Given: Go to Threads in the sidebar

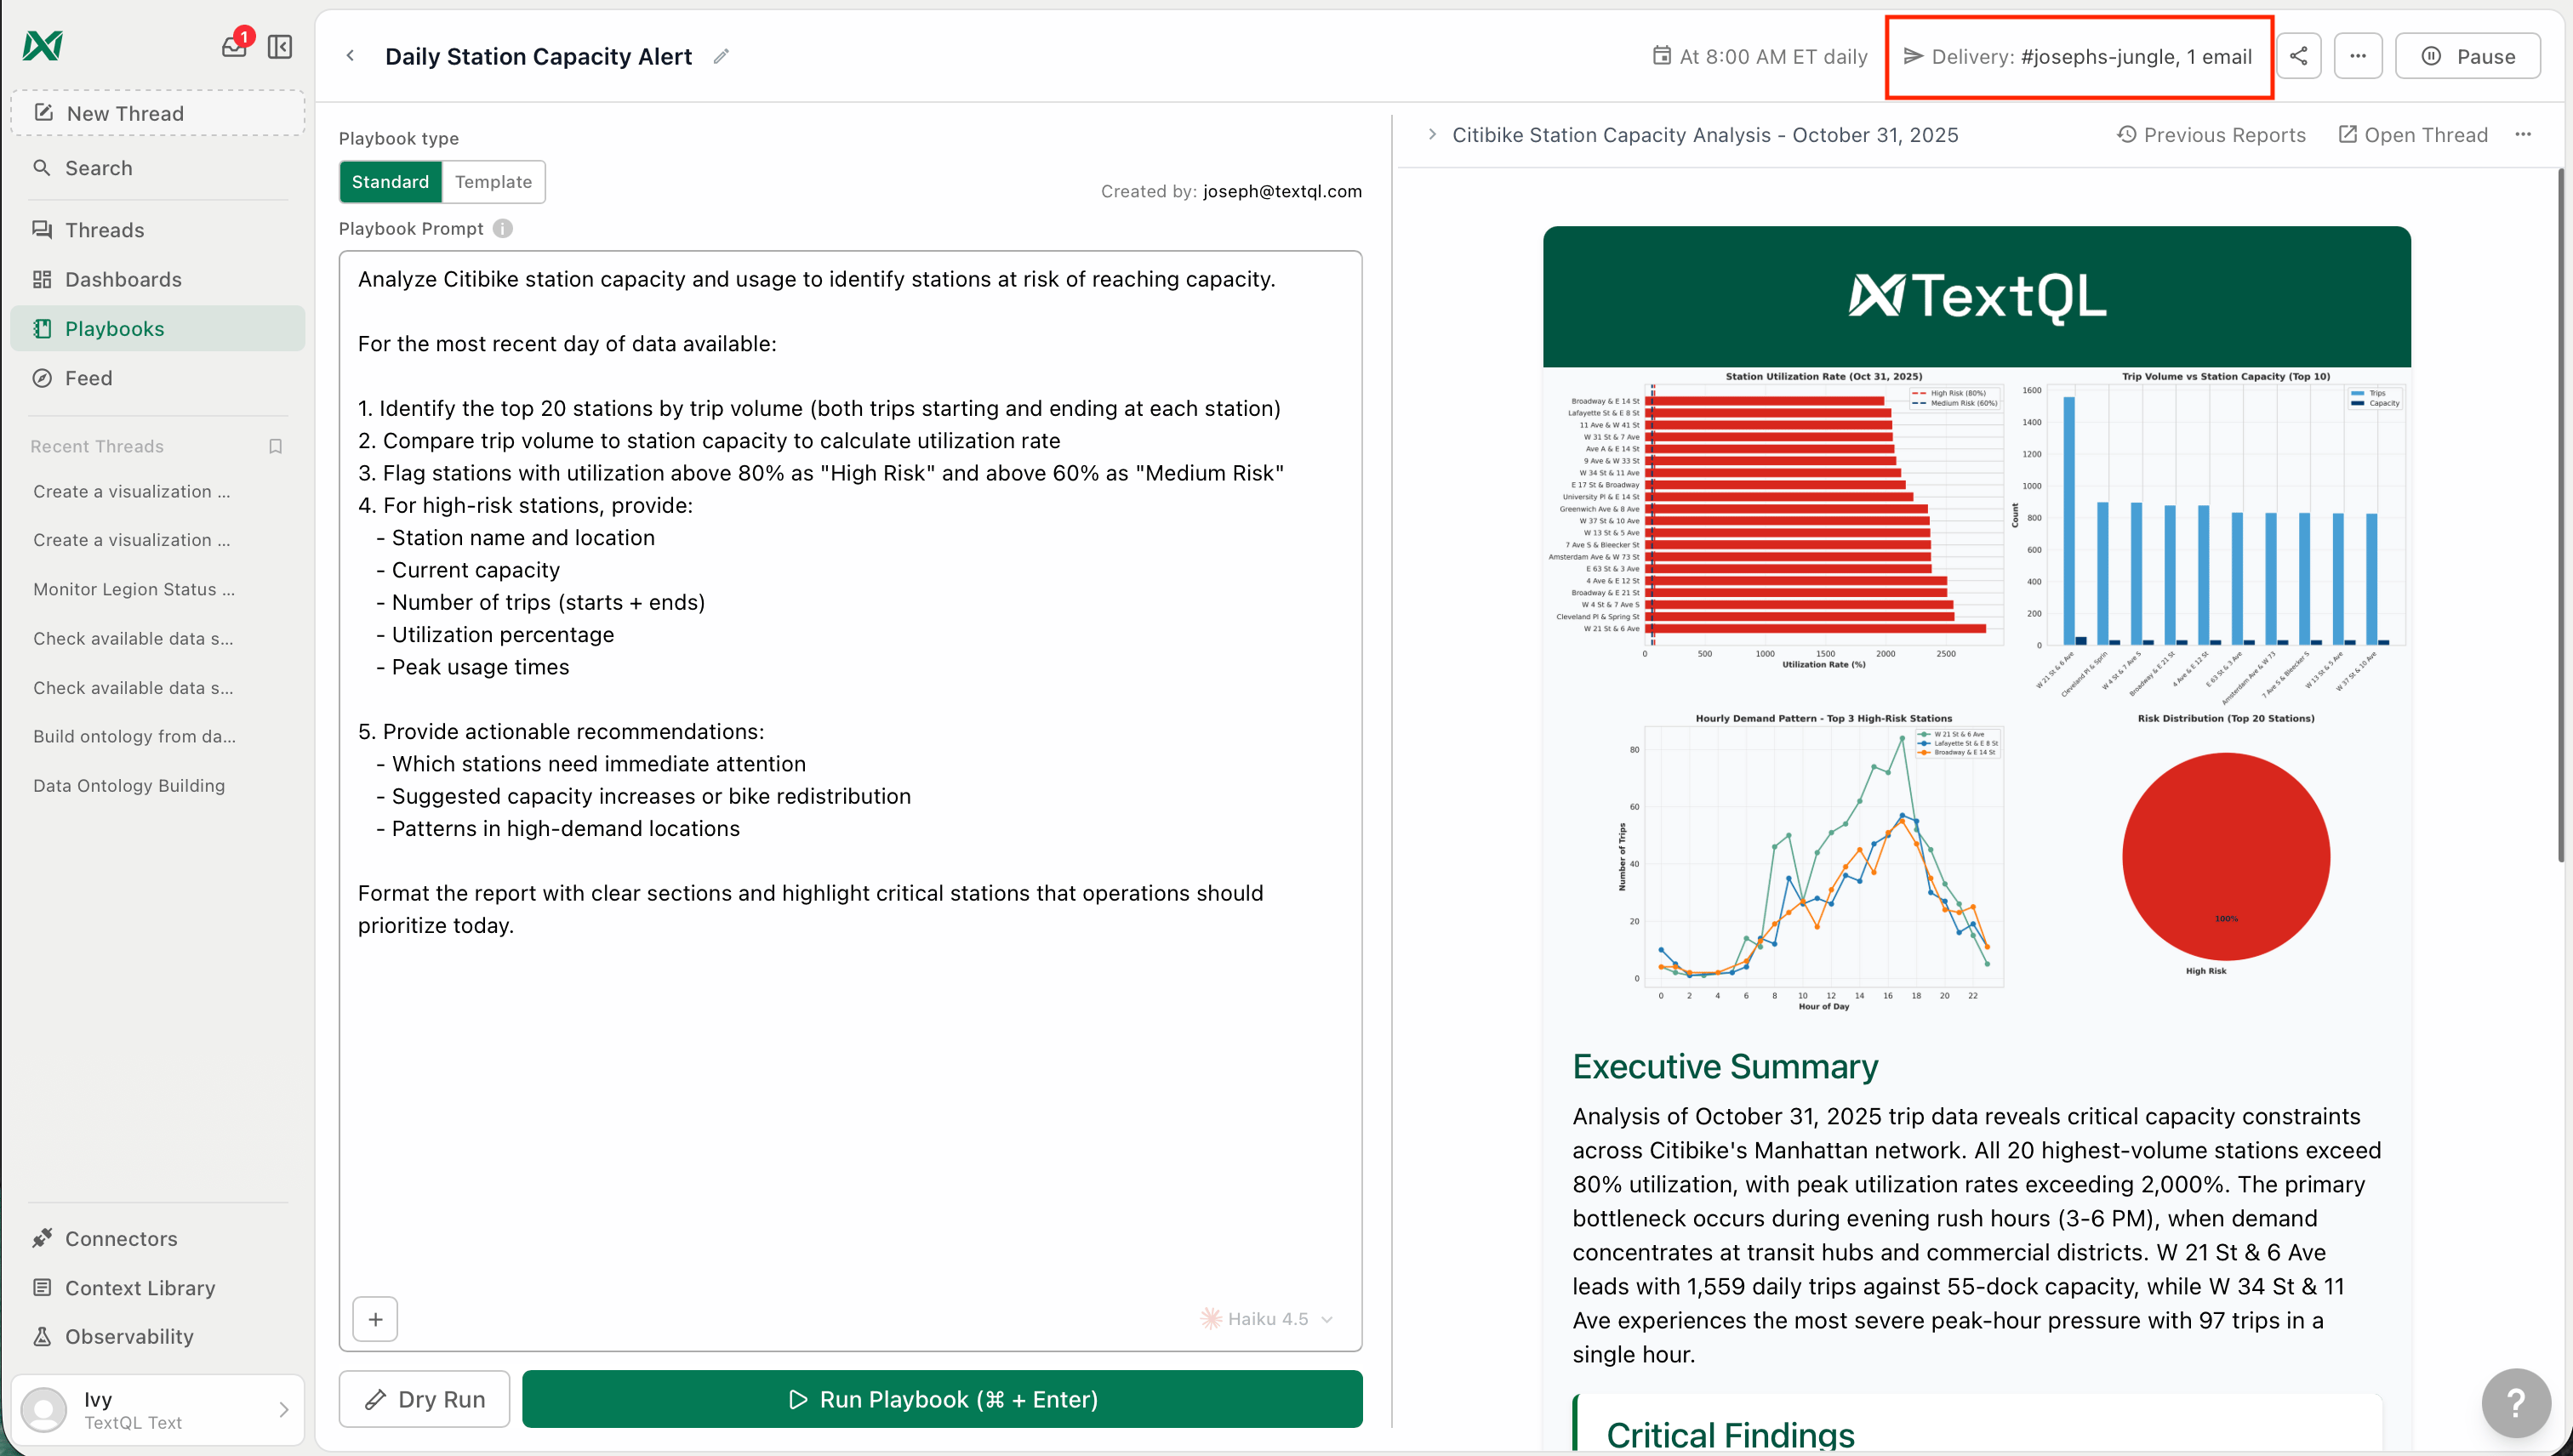Looking at the screenshot, I should pyautogui.click(x=158, y=230).
